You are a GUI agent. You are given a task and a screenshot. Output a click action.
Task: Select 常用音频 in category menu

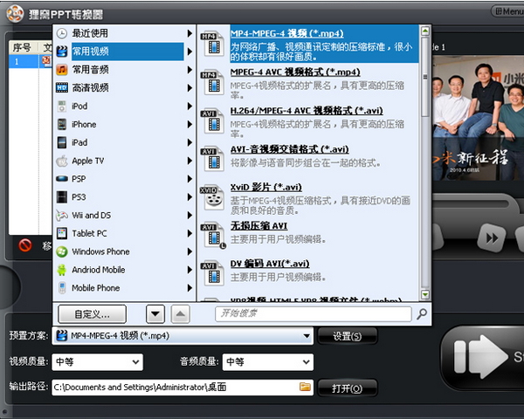pos(91,70)
